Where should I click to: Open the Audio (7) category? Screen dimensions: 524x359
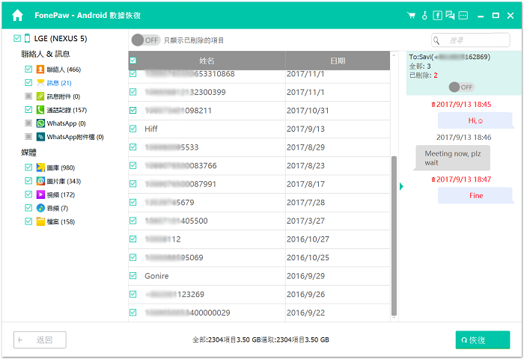point(58,209)
